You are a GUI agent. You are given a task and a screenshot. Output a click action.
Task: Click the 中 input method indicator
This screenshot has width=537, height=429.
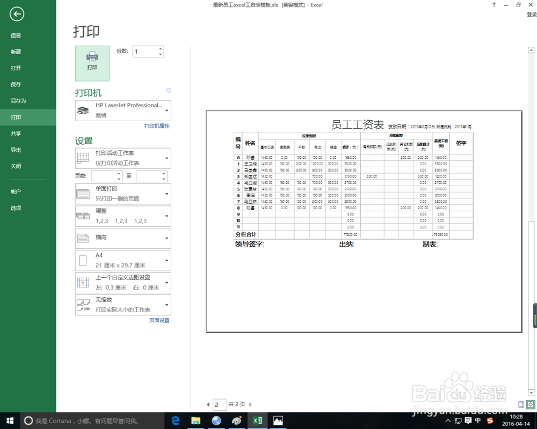[478, 420]
